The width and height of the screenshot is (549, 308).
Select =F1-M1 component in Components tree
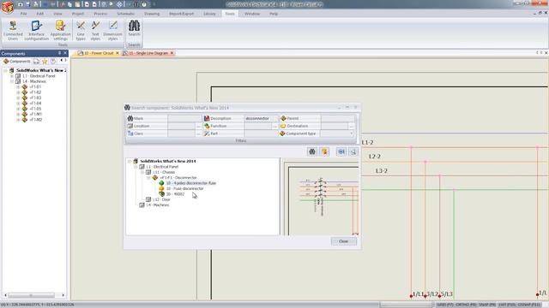coord(35,114)
